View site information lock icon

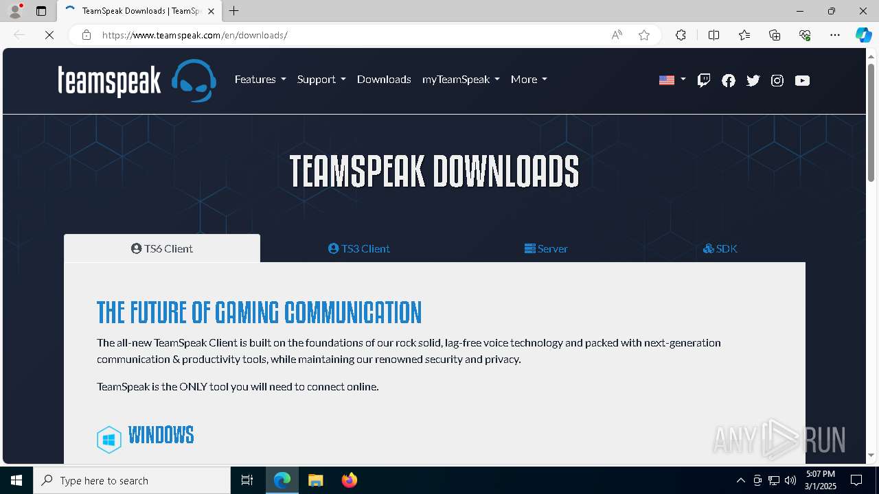(x=87, y=35)
